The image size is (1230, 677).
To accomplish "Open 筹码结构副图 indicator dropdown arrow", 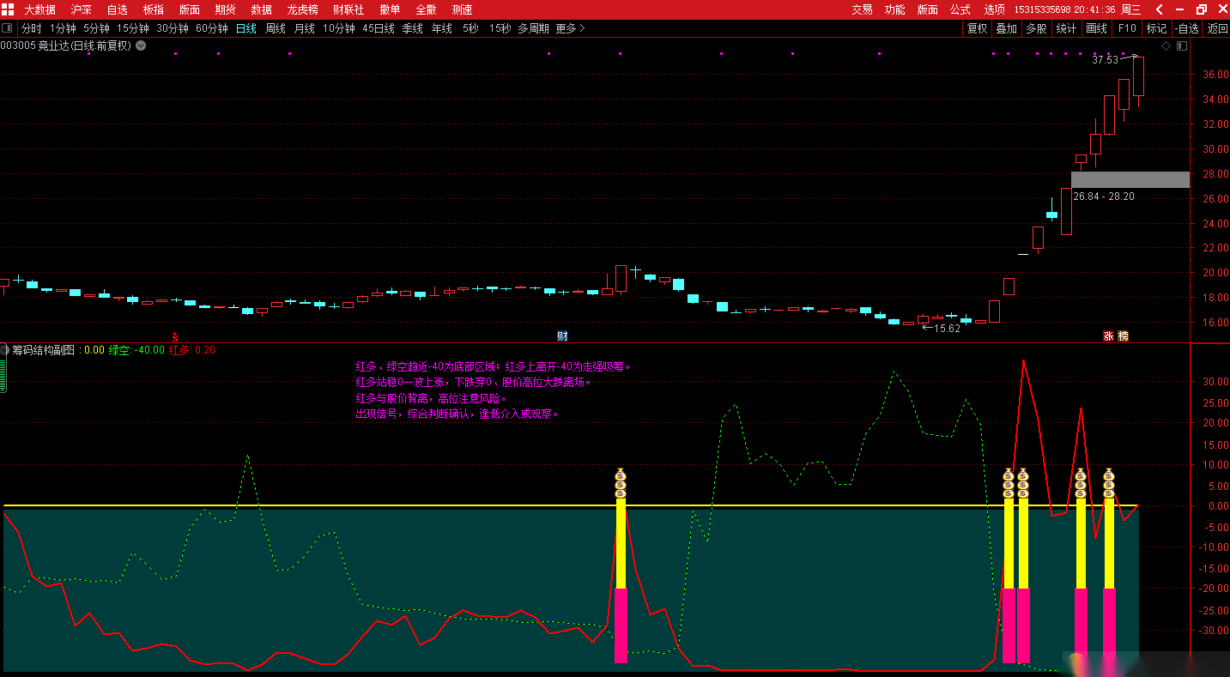I will (5, 350).
